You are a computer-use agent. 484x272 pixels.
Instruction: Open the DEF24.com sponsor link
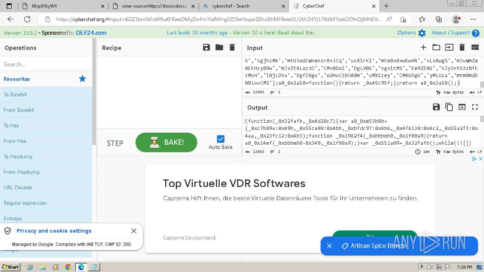(91, 33)
